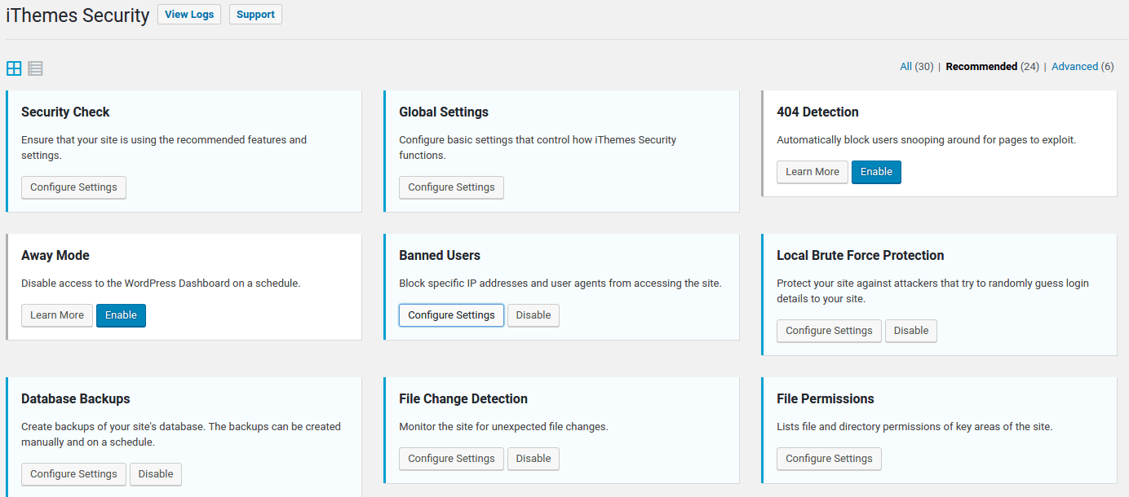Image resolution: width=1129 pixels, height=497 pixels.
Task: Enable Away Mode
Action: click(121, 315)
